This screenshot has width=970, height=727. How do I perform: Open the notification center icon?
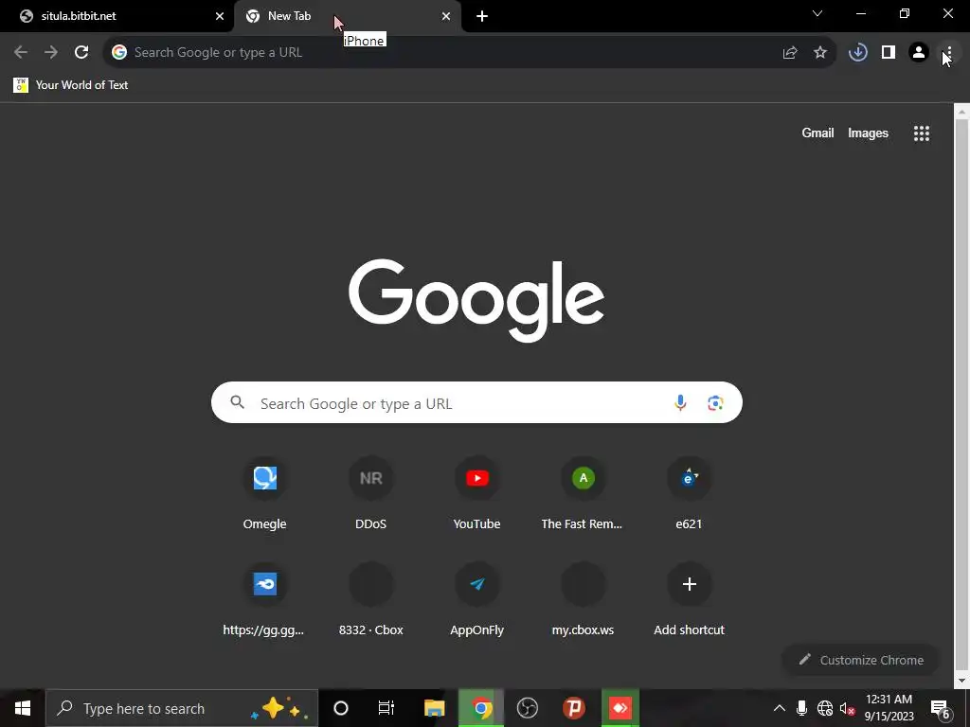click(x=941, y=708)
